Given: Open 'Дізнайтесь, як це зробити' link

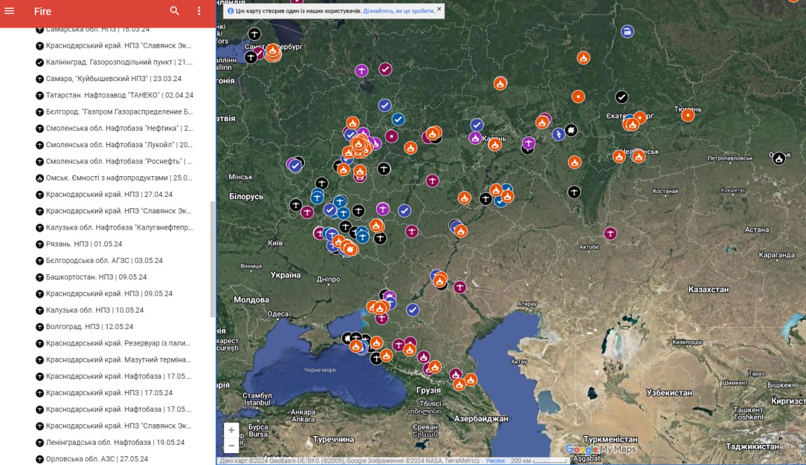Looking at the screenshot, I should pos(399,11).
